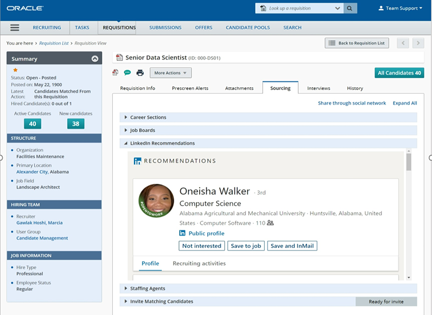Collapse the LinkedIn Recommendations section
The width and height of the screenshot is (432, 315).
click(126, 143)
